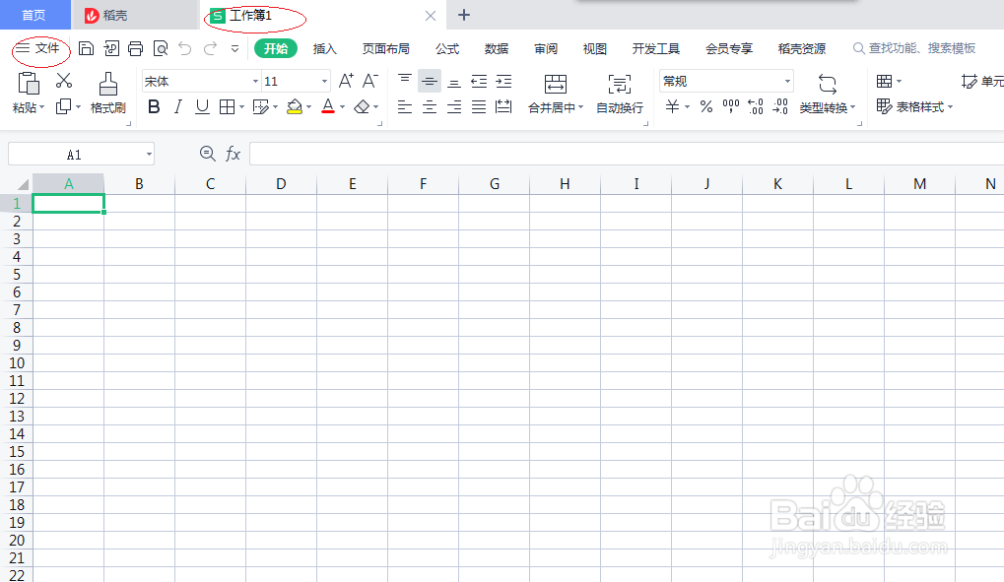Viewport: 1004px width, 582px height.
Task: Open the 会员专享 tab
Action: tap(729, 48)
